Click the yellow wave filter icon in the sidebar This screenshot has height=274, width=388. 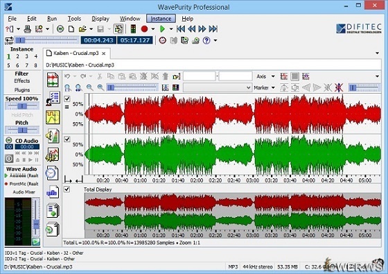[x=53, y=117]
